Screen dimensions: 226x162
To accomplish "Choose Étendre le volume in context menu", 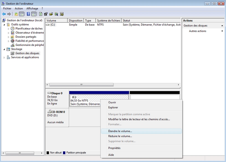I will click(120, 131).
